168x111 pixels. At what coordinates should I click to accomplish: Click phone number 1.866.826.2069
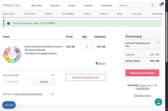(x=142, y=88)
